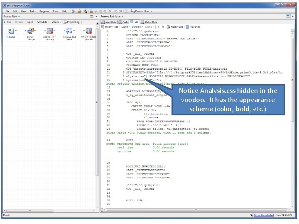Click the Run button in Process Flow toolbar
The height and width of the screenshot is (224, 299).
(x=8, y=22)
